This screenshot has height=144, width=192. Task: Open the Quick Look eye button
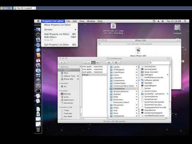click(109, 62)
